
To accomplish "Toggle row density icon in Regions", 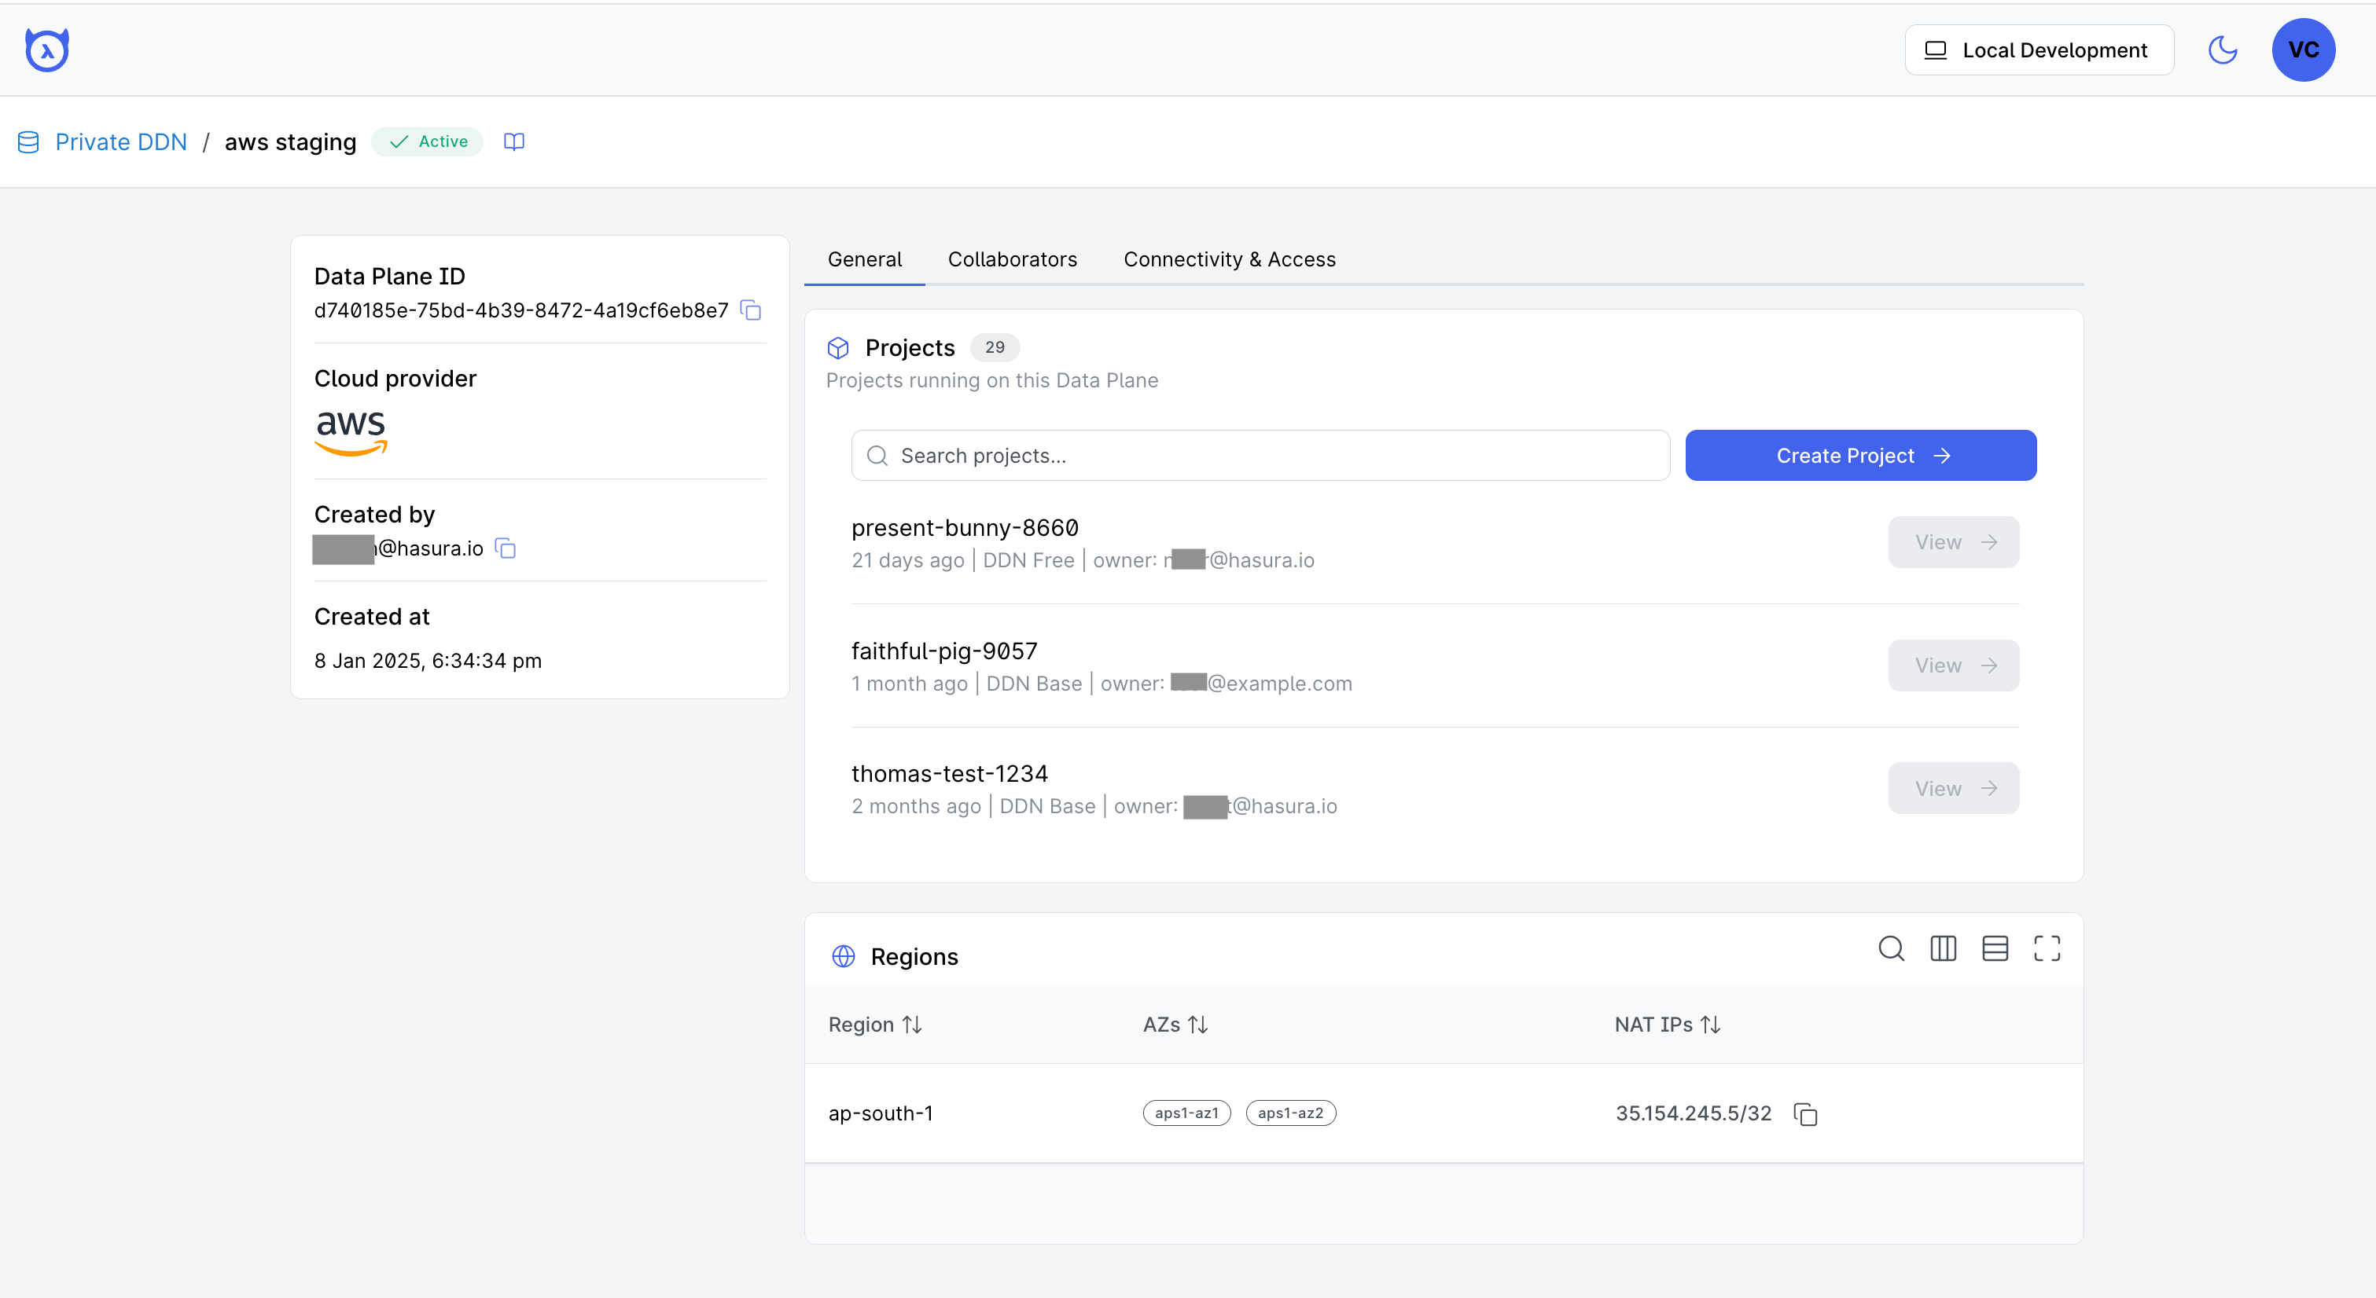I will click(1994, 948).
